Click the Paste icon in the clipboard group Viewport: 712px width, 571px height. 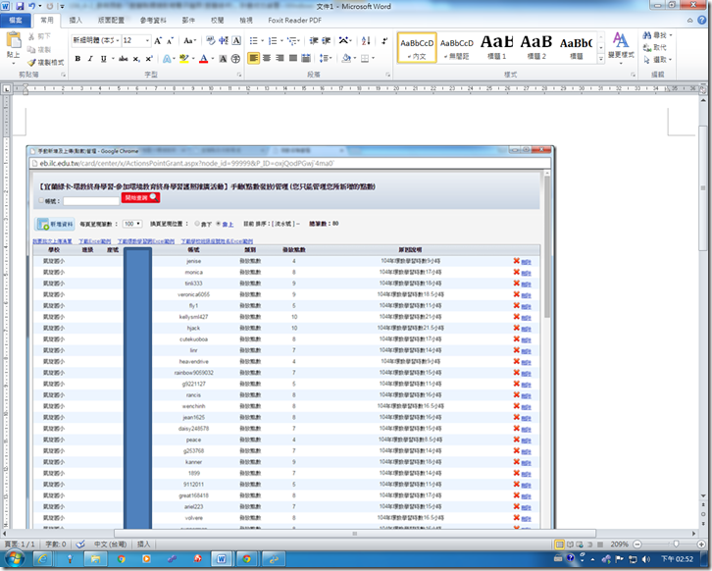(x=13, y=41)
